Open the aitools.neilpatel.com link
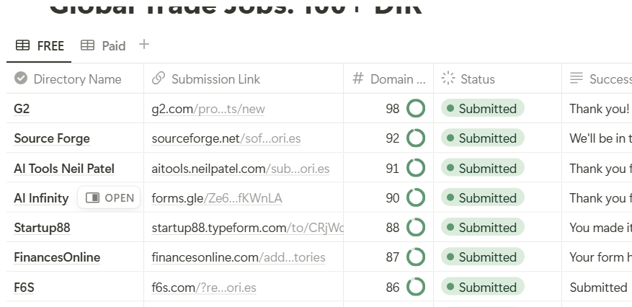632x307 pixels. coord(240,169)
